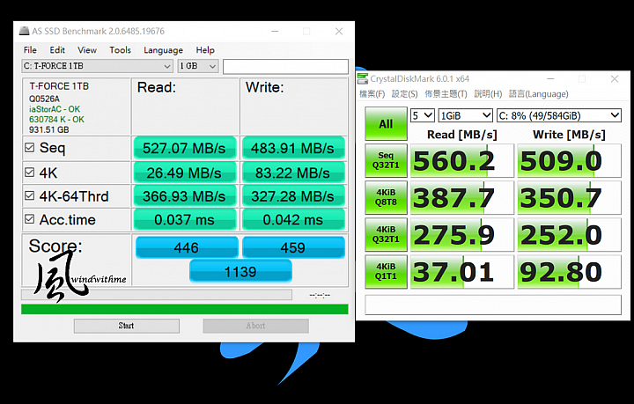Open the View menu in AS SSD

pyautogui.click(x=87, y=50)
